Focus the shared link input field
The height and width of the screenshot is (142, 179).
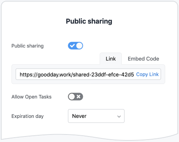point(88,74)
